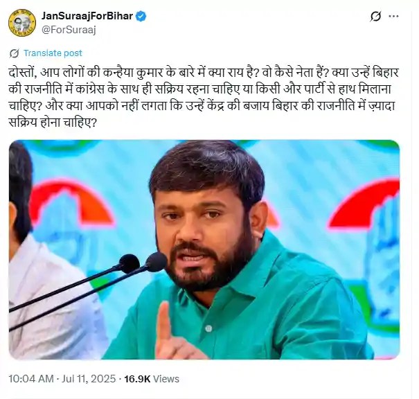Click the Hindi tweet text starting with दोस्तों
The height and width of the screenshot is (399, 419).
coord(204,98)
